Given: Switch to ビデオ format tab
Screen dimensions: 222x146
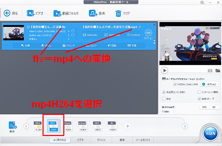Looking at the screenshot, I should pos(81,140).
